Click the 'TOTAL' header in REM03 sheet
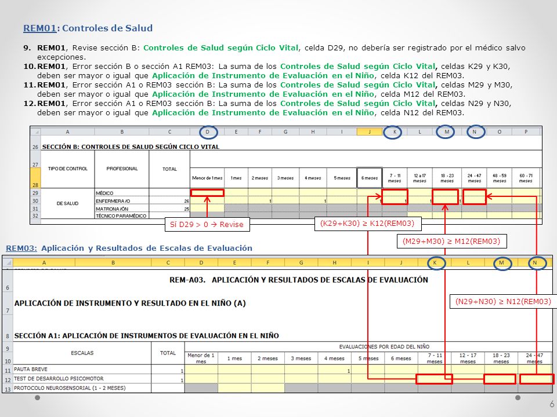557x417 pixels. pyautogui.click(x=168, y=353)
